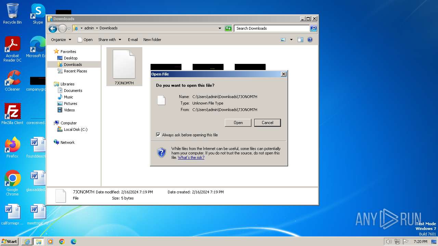This screenshot has width=438, height=246.
Task: Select Favorites heading in navigation pane
Action: point(68,52)
